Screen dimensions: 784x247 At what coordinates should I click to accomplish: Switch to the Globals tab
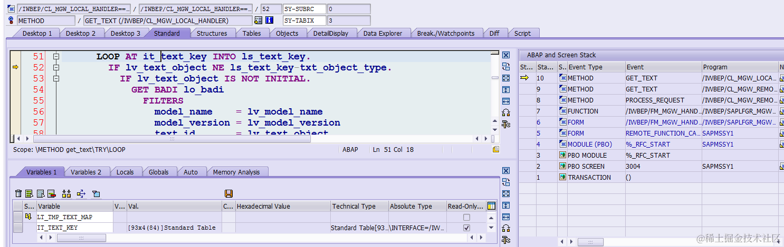click(159, 172)
